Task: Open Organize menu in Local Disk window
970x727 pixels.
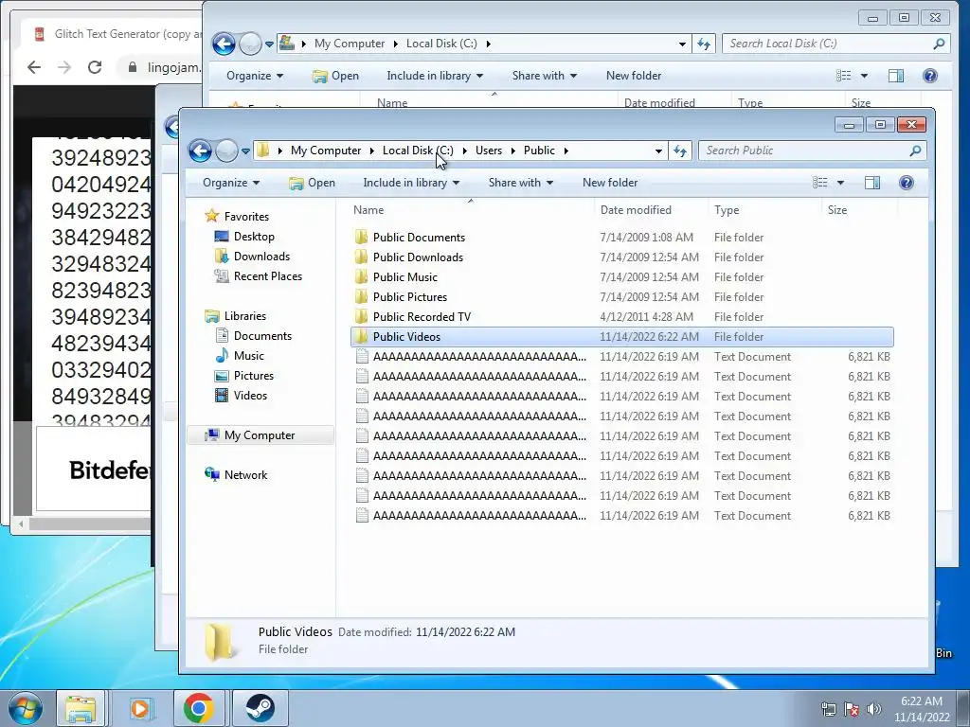Action: coord(254,76)
